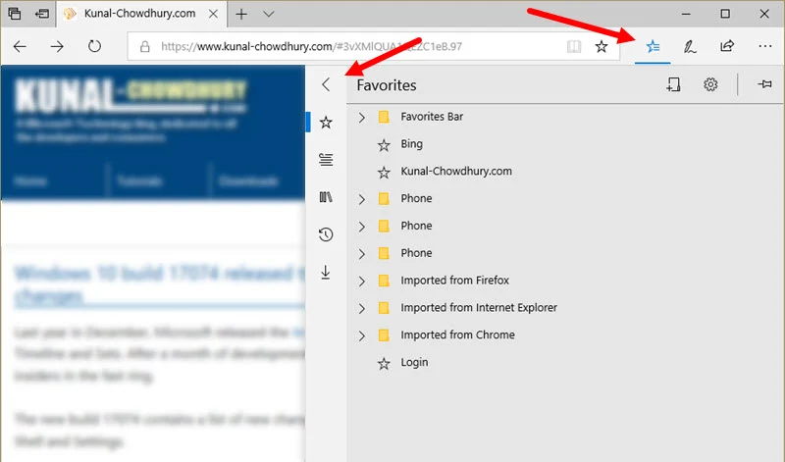Screen dimensions: 785x462
Task: Open History in hub sidebar
Action: [326, 234]
